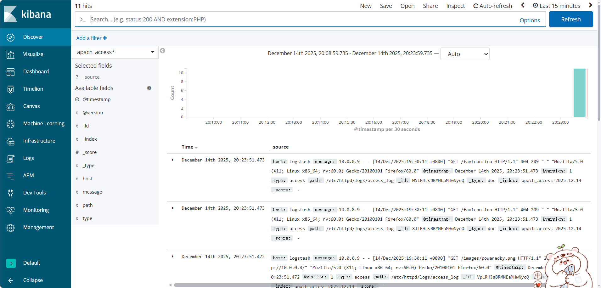Click the Kibana logo
Image resolution: width=601 pixels, height=288 pixels.
pyautogui.click(x=27, y=14)
